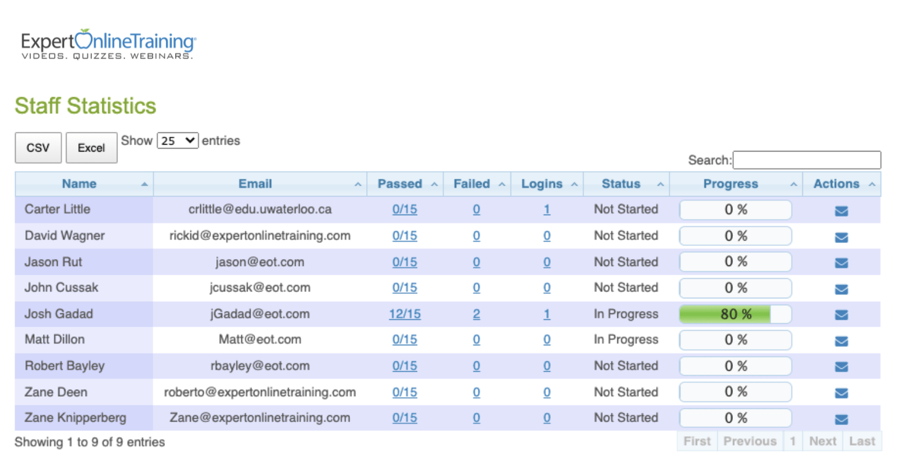899x473 pixels.
Task: Open Josh Gadad's 12/15 passed link
Action: pos(404,314)
